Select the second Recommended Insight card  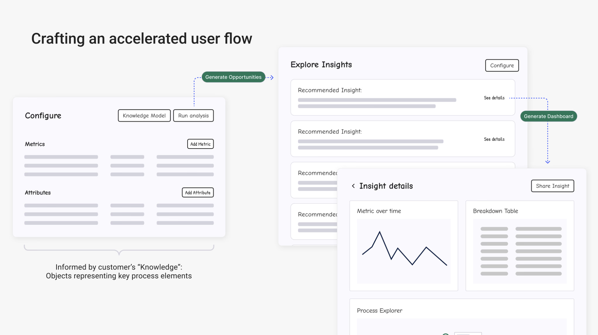tap(386, 139)
